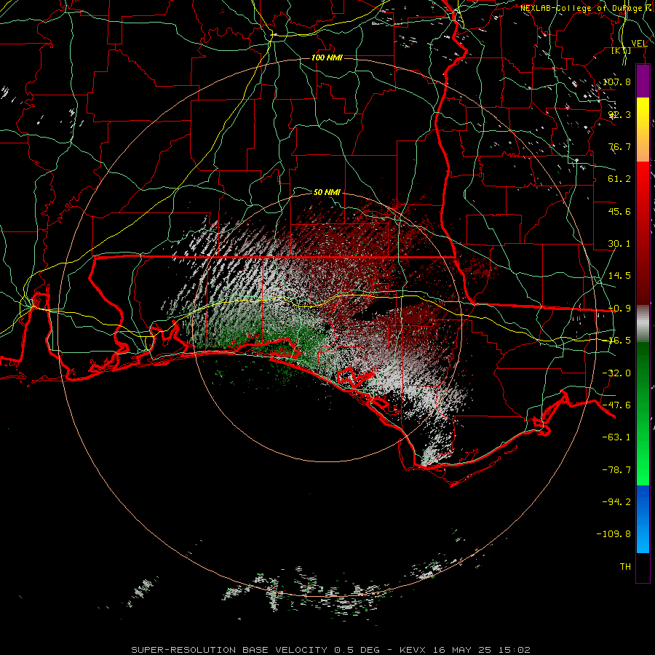Select the -63.1 velocity scale label
Image resolution: width=655 pixels, height=655 pixels.
click(616, 437)
